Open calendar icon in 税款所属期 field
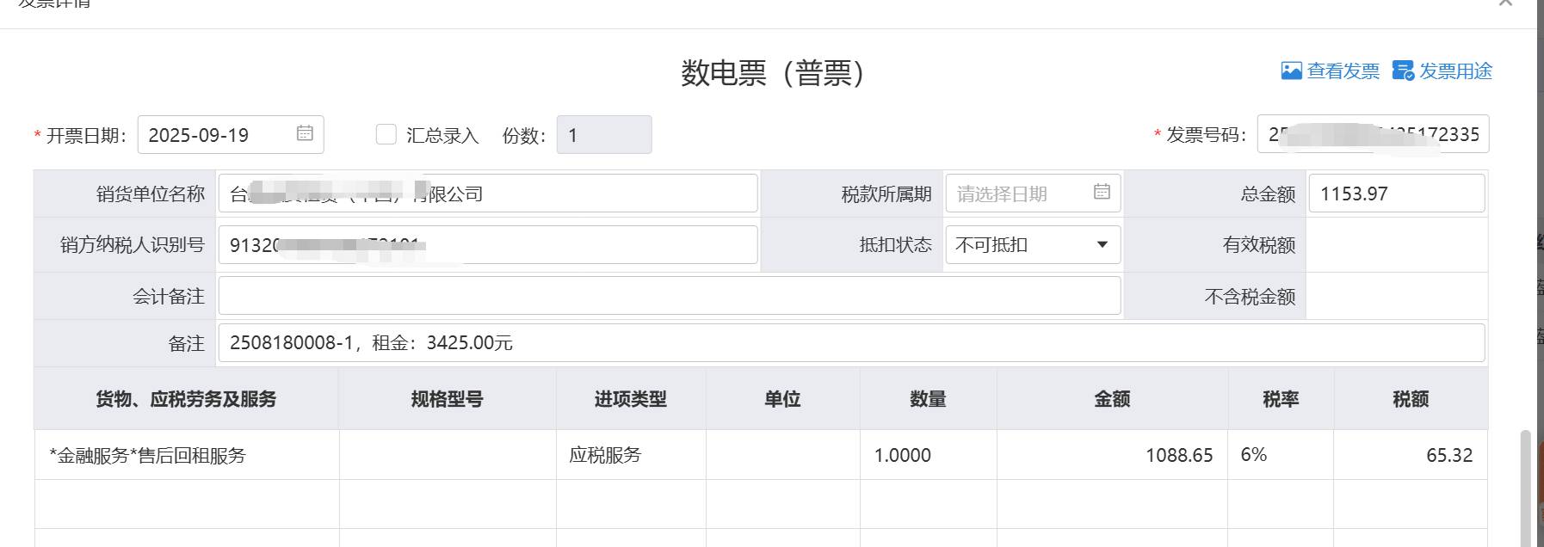Screen dimensions: 1544x547 [x=1102, y=192]
